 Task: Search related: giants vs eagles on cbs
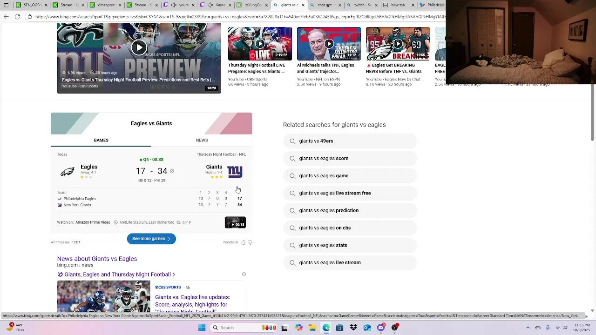(x=350, y=228)
